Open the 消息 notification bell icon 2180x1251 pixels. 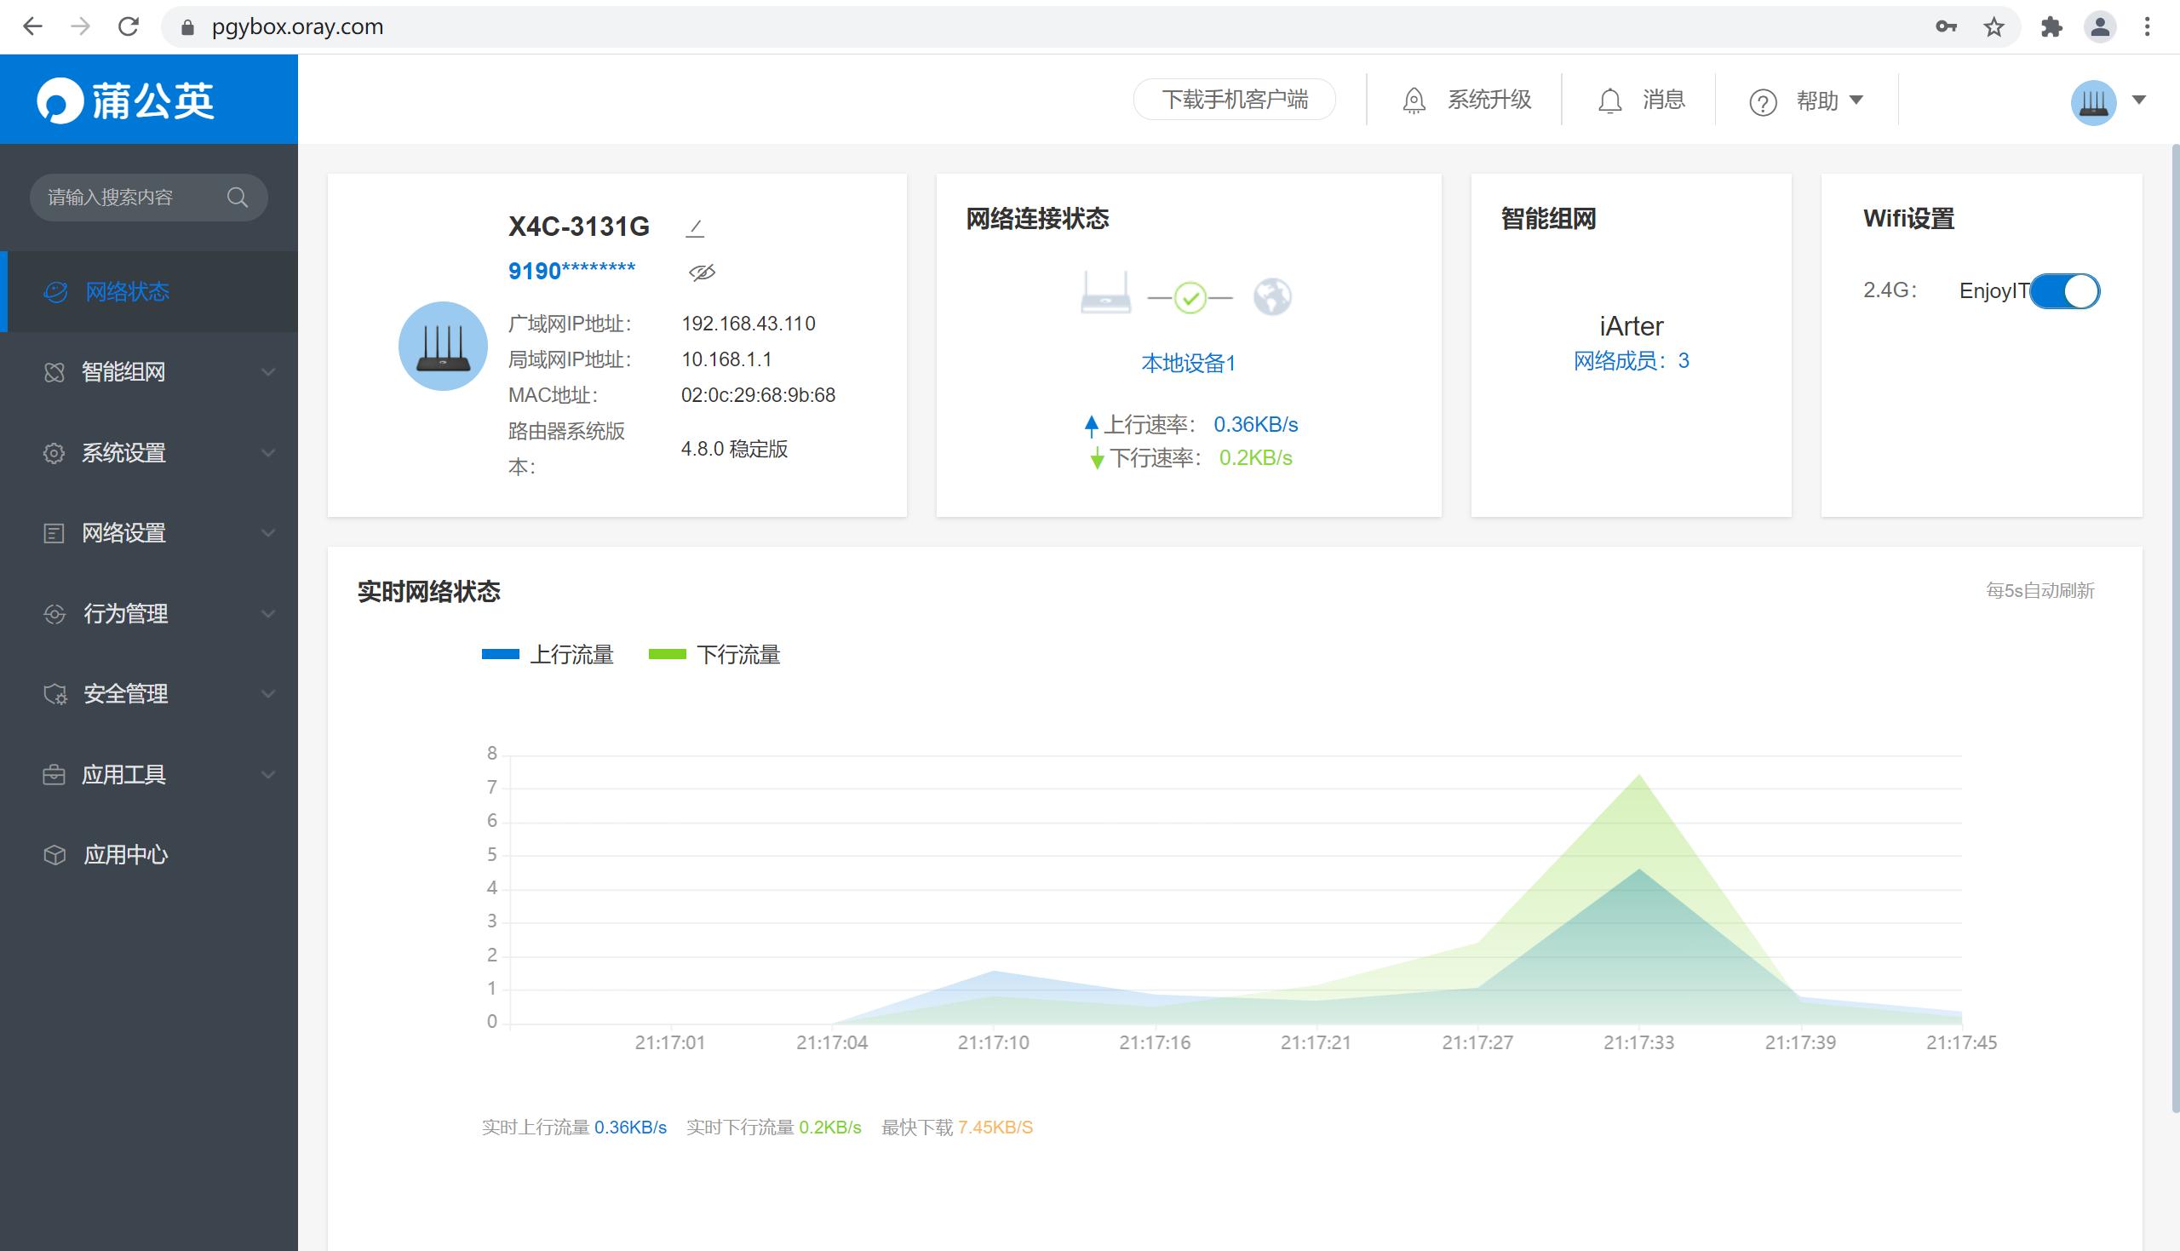pos(1611,100)
